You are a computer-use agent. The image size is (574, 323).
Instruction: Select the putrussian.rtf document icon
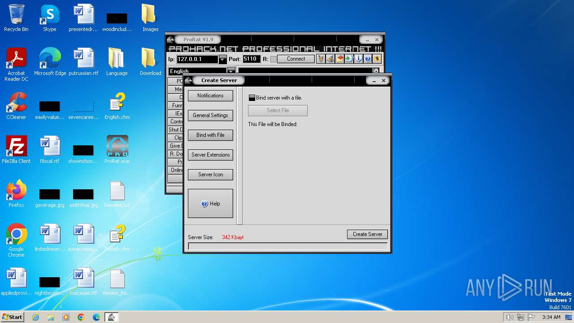pyautogui.click(x=83, y=62)
